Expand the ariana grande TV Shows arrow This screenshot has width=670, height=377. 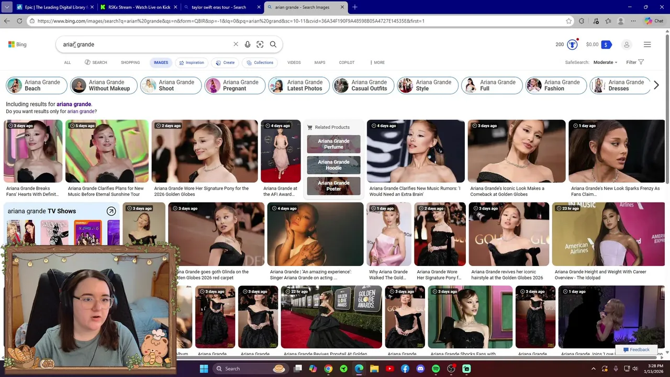pyautogui.click(x=111, y=211)
